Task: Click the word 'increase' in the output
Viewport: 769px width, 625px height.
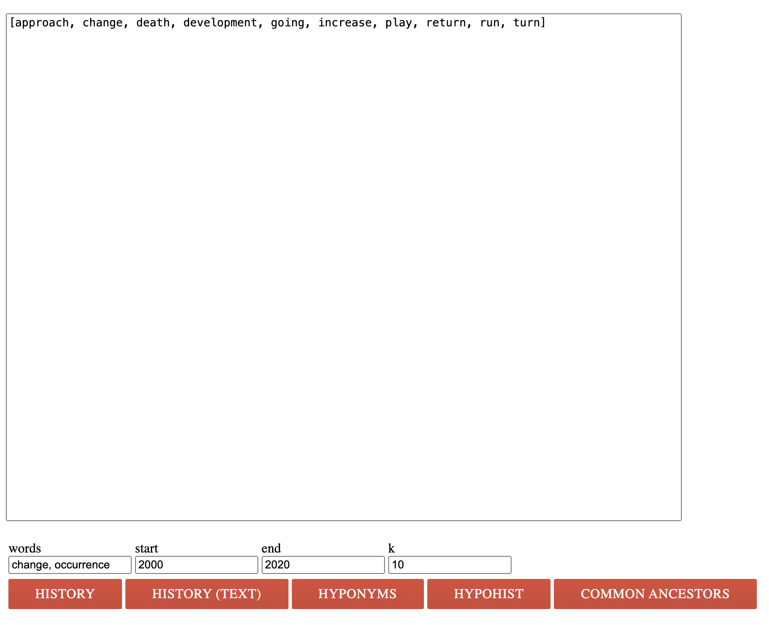Action: tap(345, 23)
